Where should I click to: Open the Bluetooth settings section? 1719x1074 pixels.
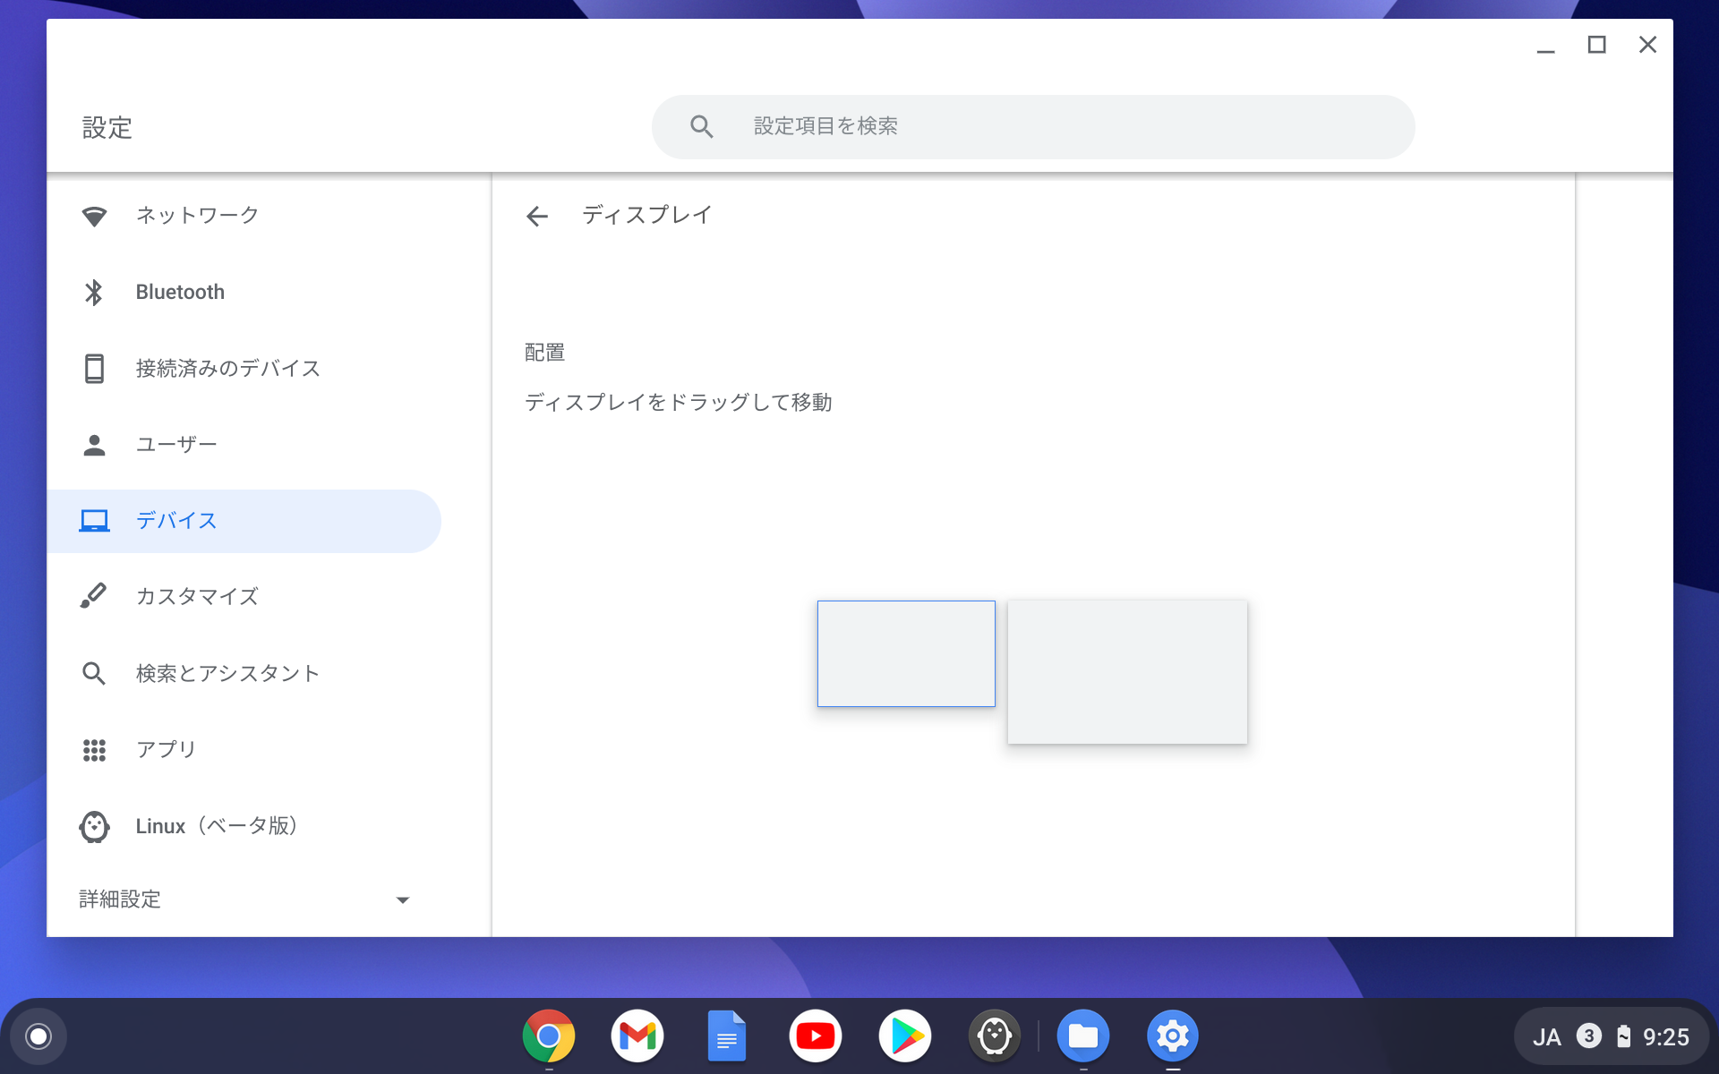point(244,292)
